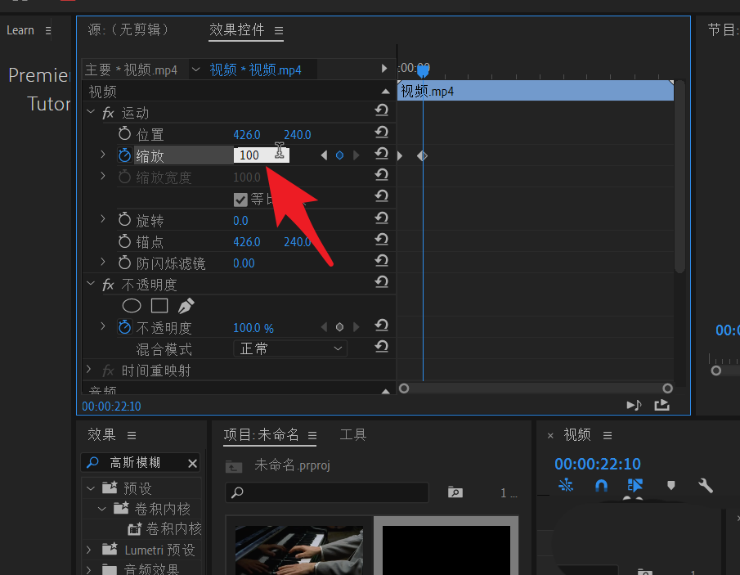
Task: Open the 视频 sequence panel menu
Action: 608,435
